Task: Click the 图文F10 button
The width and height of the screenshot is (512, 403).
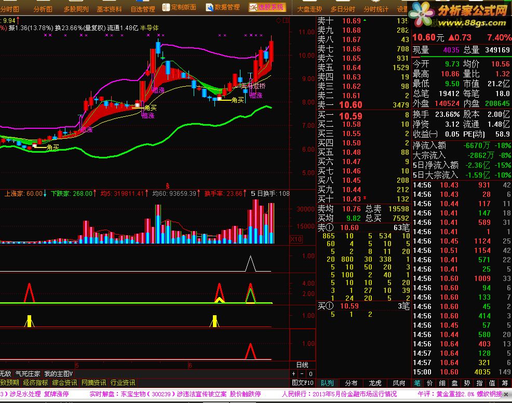Action: pos(302,383)
